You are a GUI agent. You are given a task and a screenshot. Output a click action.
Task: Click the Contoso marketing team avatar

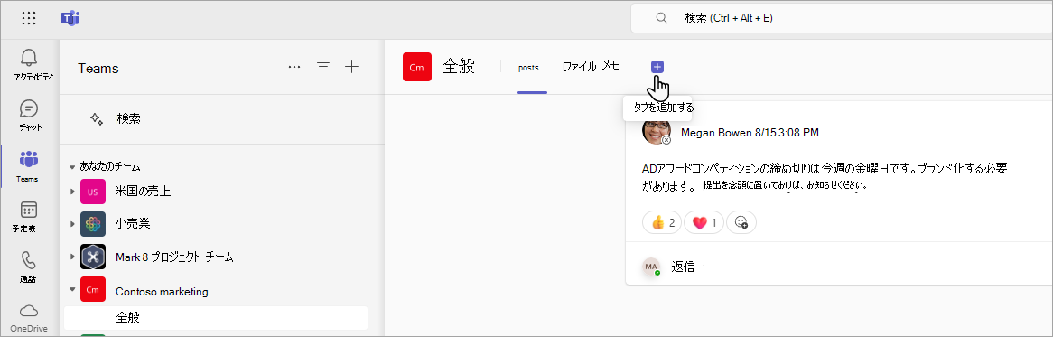click(x=93, y=290)
